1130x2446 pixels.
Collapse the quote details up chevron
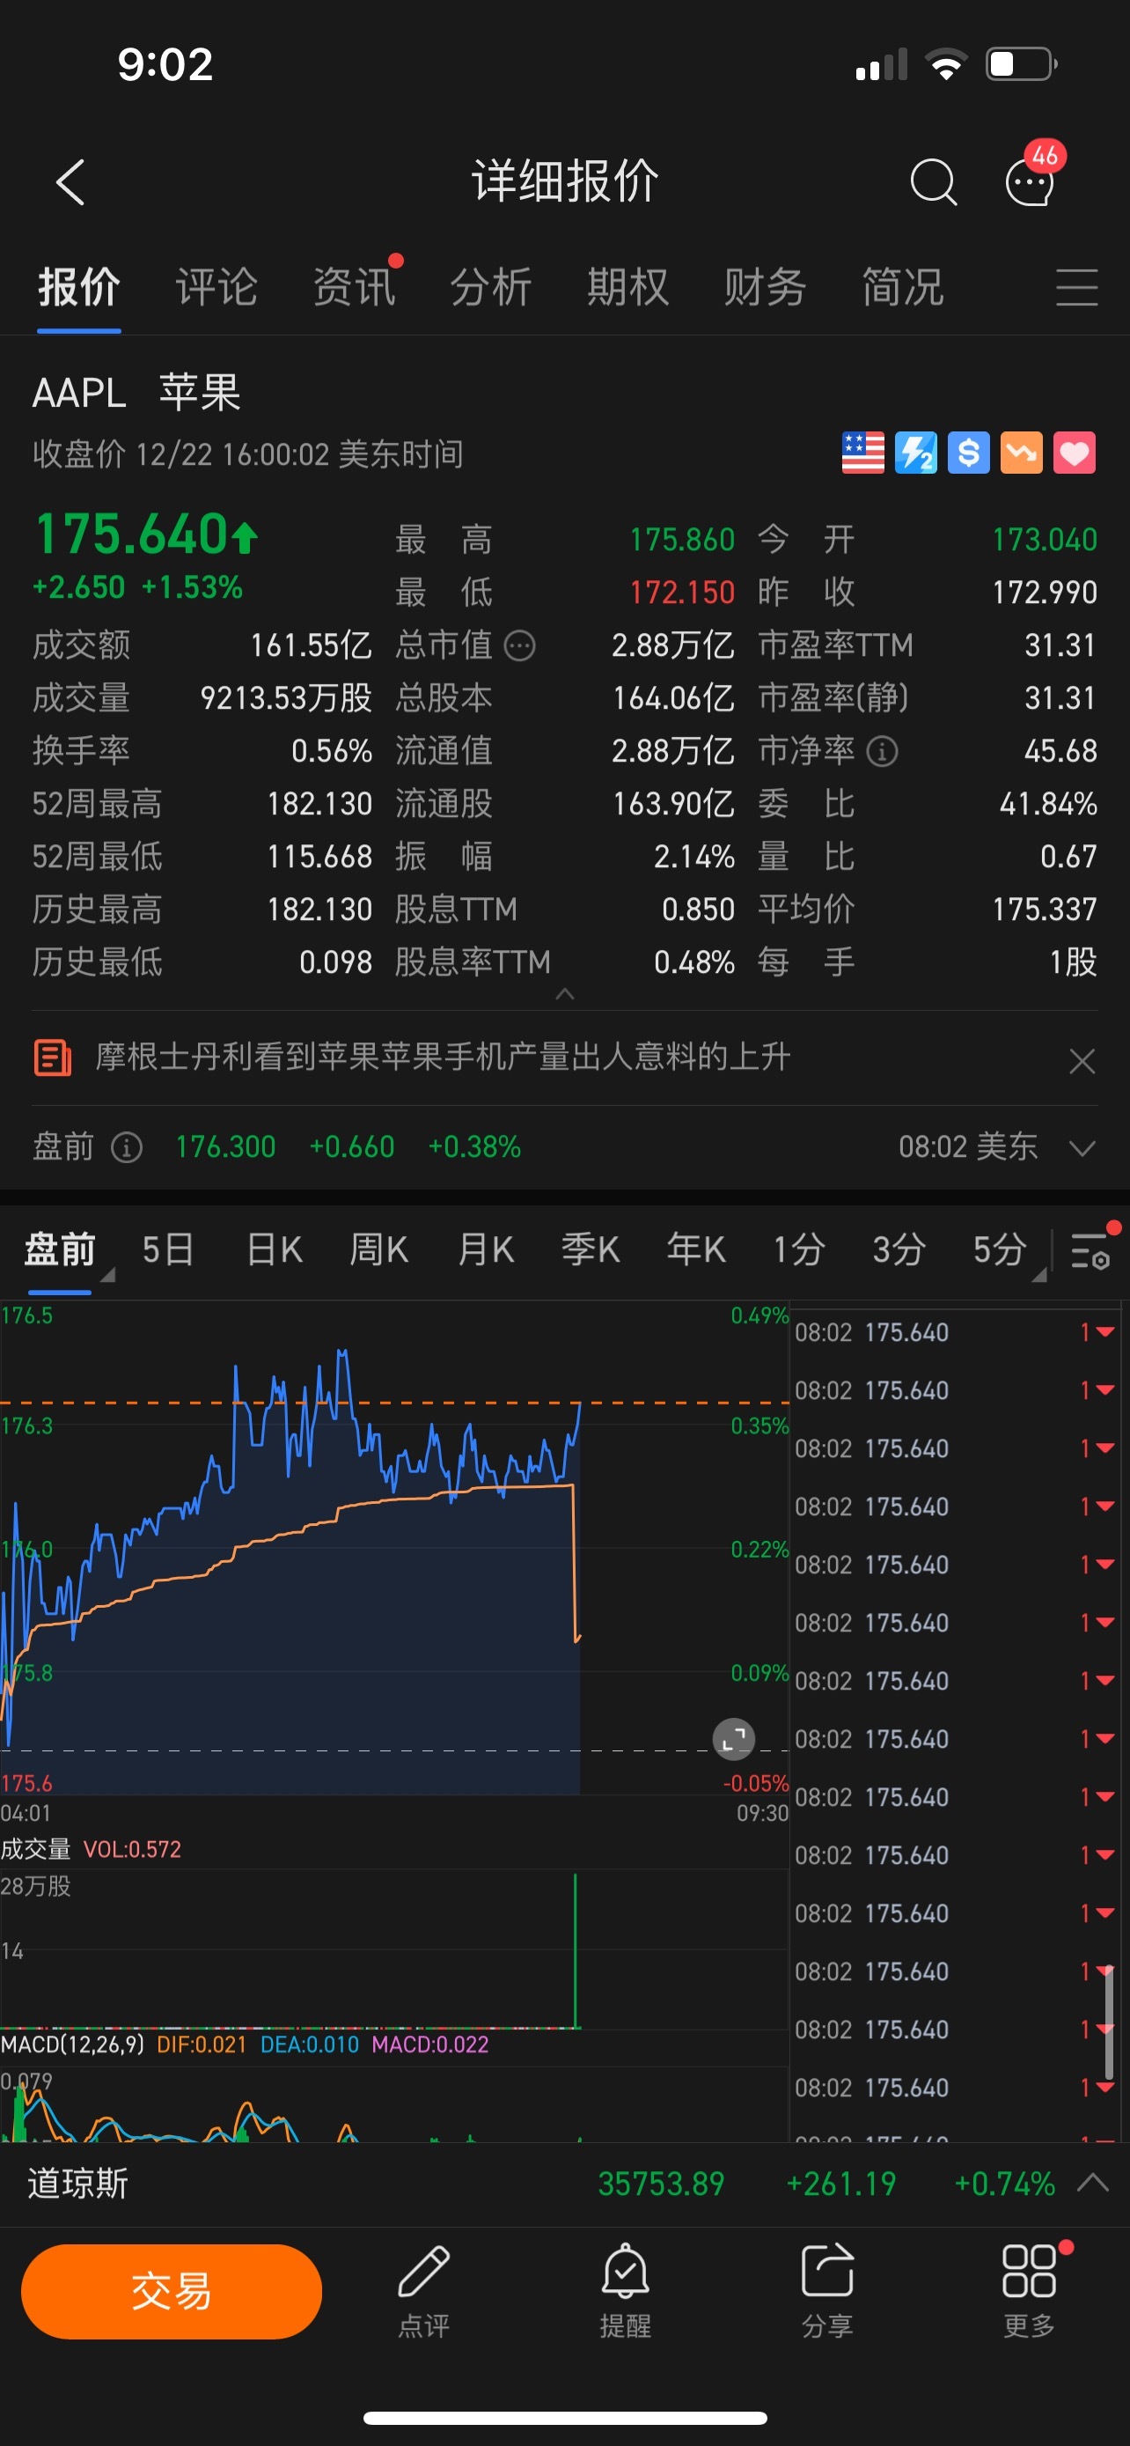[564, 994]
